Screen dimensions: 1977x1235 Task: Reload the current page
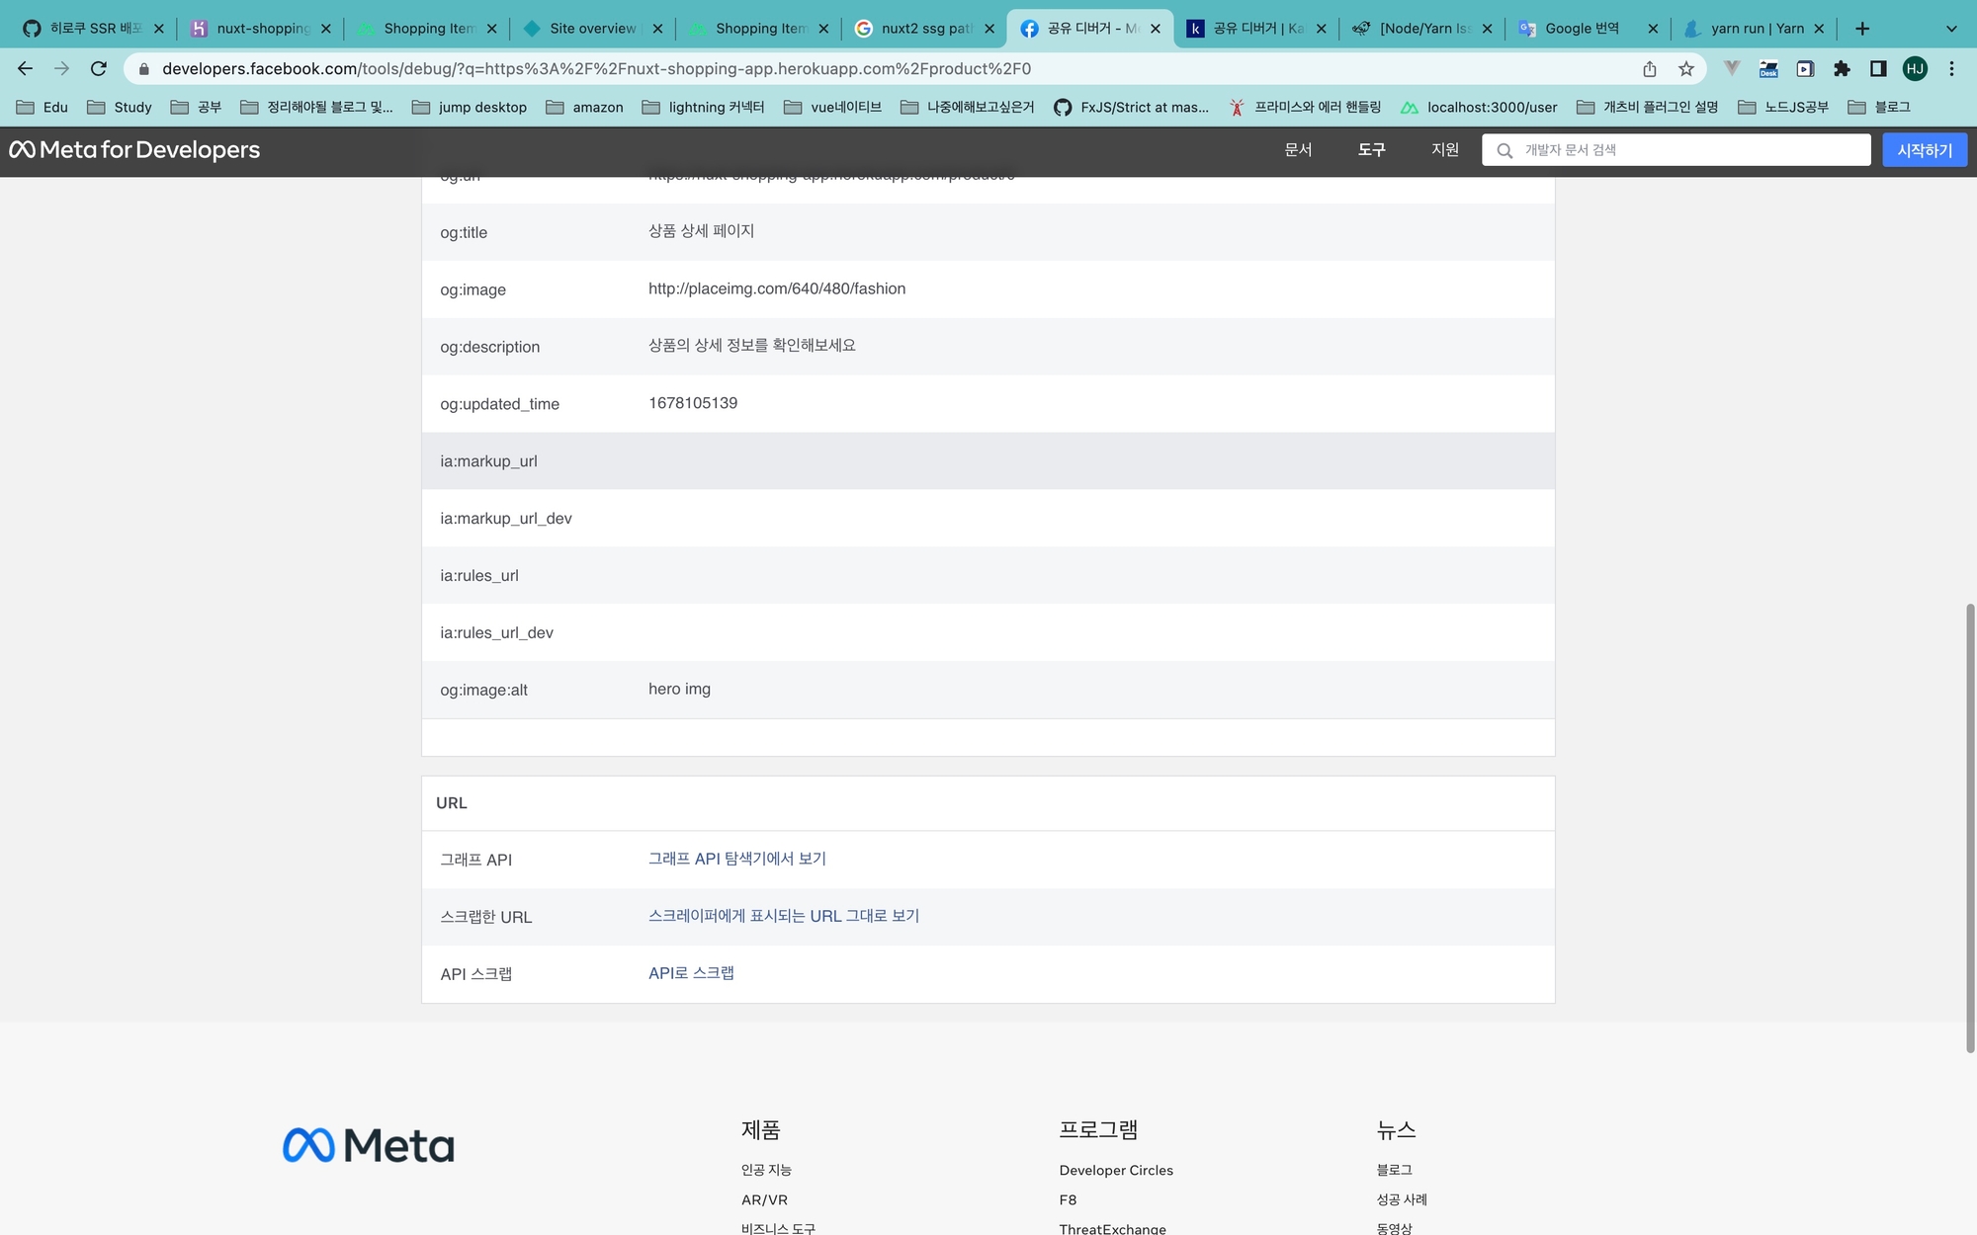98,68
